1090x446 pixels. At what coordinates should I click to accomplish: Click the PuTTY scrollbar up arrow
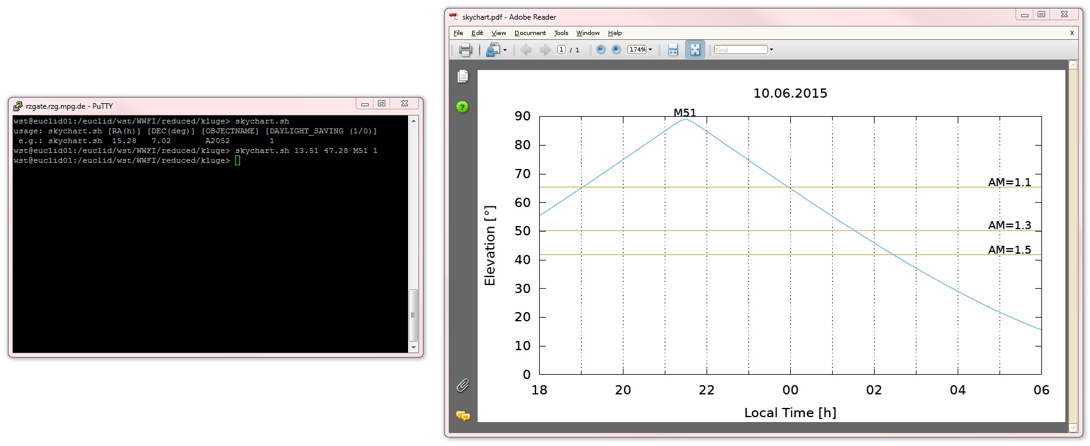pyautogui.click(x=414, y=121)
